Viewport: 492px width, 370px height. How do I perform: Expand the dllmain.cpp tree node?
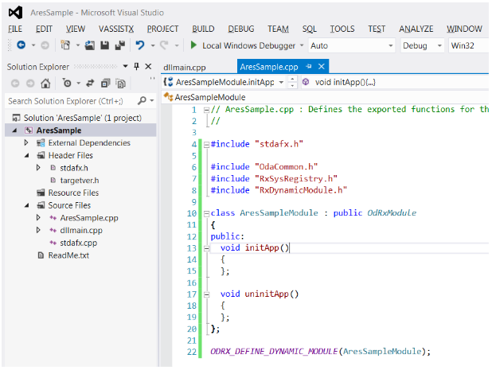coord(38,230)
